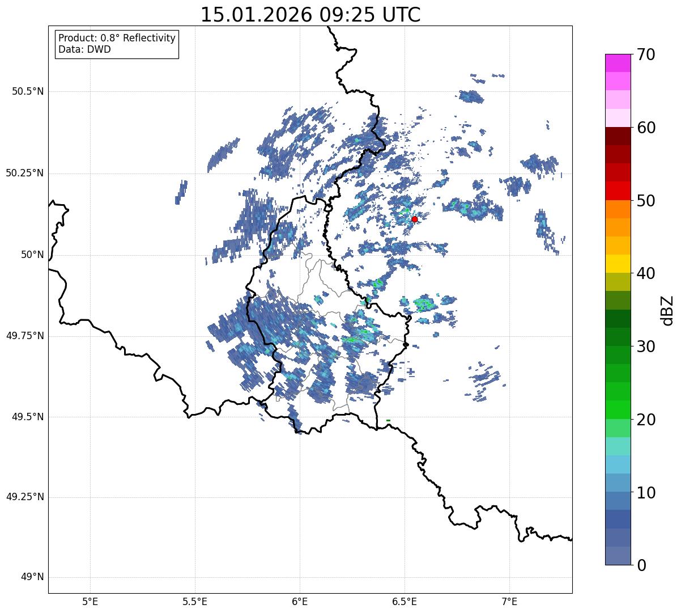
Task: Click the 50°N latitude label
Action: tap(32, 255)
